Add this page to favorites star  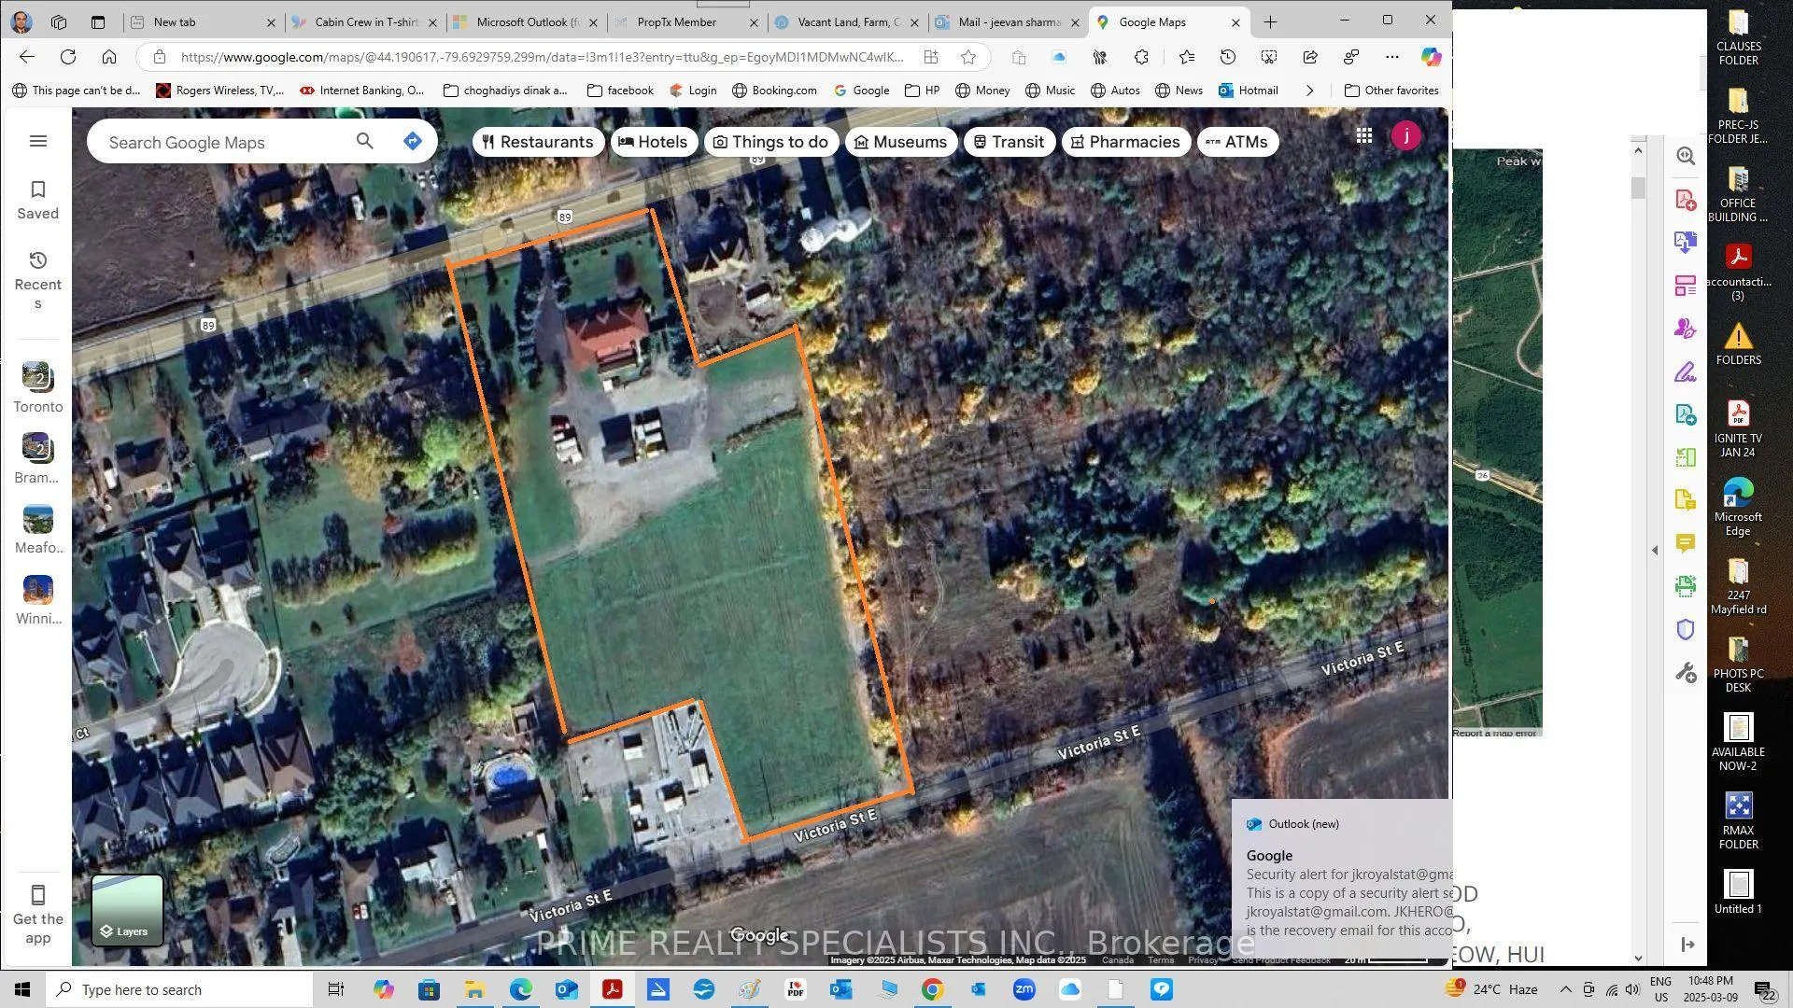[x=968, y=57]
